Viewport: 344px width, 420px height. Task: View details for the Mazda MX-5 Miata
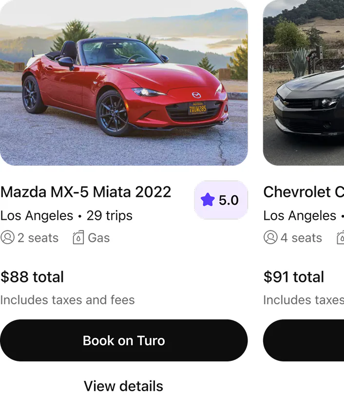pos(124,386)
